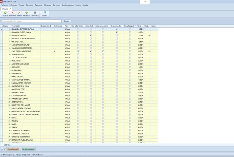
Task: Toggle Es compuesto for ENSALADA CAPRESE BUFALA
Action: (x=117, y=29)
